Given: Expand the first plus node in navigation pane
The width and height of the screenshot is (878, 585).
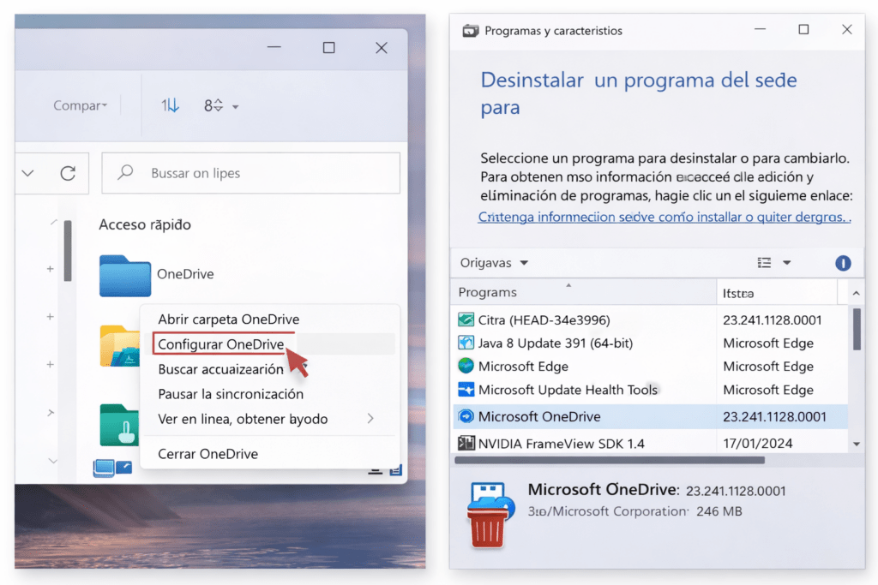Looking at the screenshot, I should click(x=50, y=269).
